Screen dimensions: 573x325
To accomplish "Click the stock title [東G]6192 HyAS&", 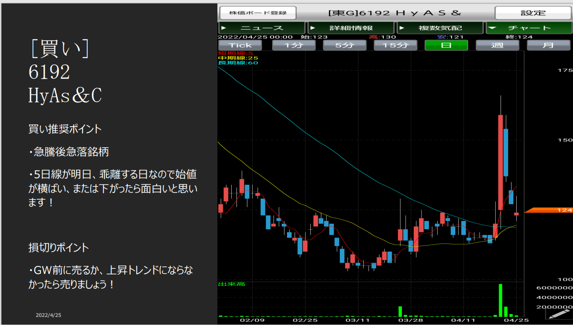I will click(x=395, y=13).
